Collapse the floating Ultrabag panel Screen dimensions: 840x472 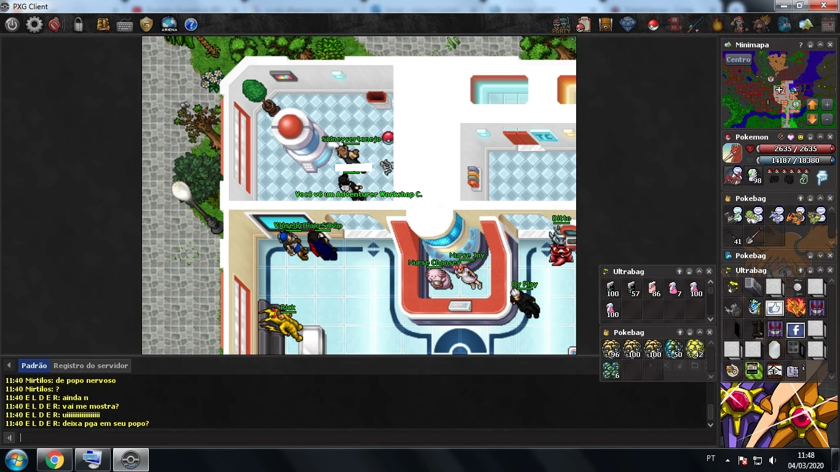coord(699,271)
